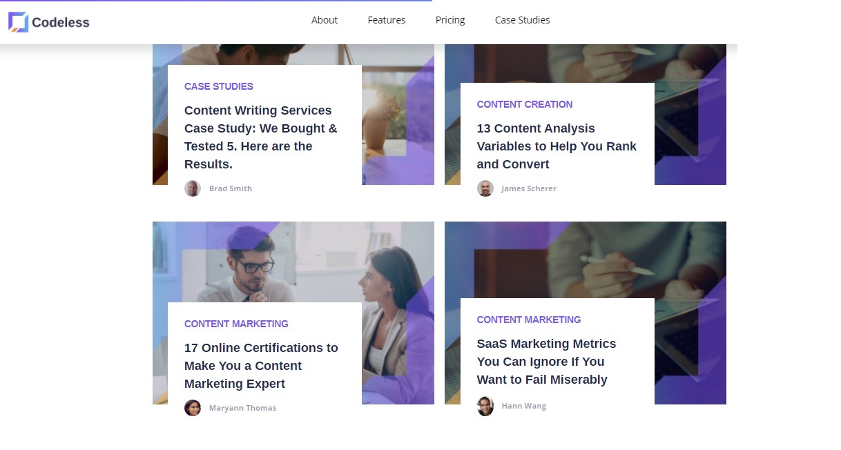Open Content Writing Services Case Study article
This screenshot has height=450, width=841.
pyautogui.click(x=261, y=137)
